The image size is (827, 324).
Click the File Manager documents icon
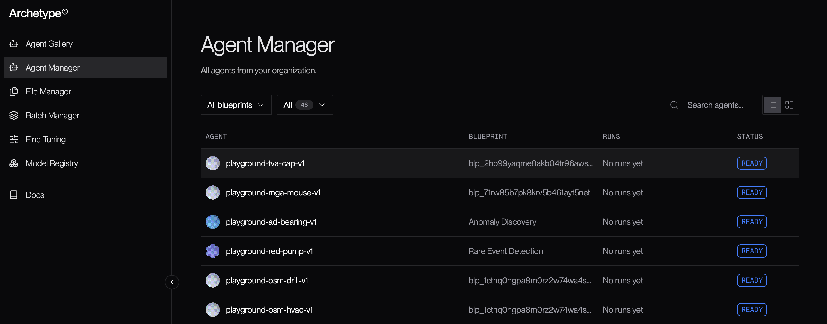coord(14,91)
